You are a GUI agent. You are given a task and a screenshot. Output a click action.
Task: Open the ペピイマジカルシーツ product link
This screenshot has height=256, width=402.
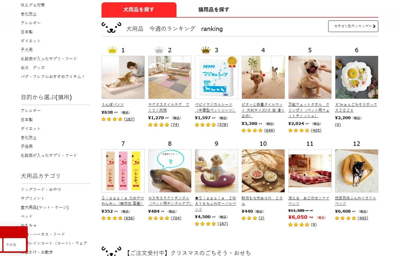pos(215,107)
